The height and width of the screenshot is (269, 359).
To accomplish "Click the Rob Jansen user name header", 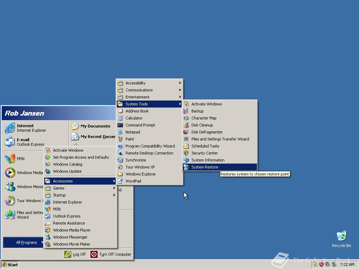I will click(x=25, y=113).
